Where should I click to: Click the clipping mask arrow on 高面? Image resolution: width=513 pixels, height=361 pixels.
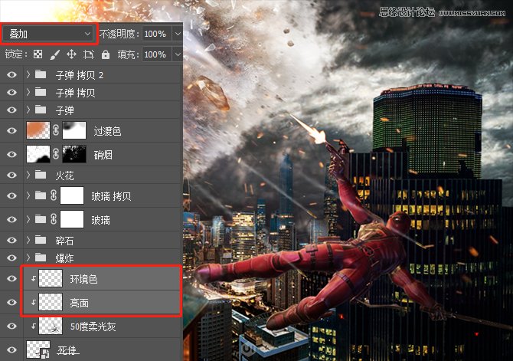point(34,302)
